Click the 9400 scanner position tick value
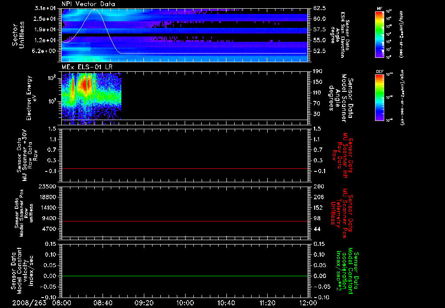445x308 pixels. [50, 218]
